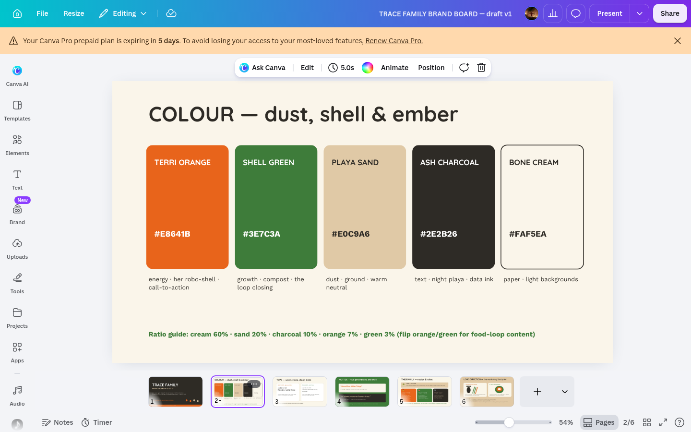Open the Timer tool
The height and width of the screenshot is (432, 691).
(96, 422)
